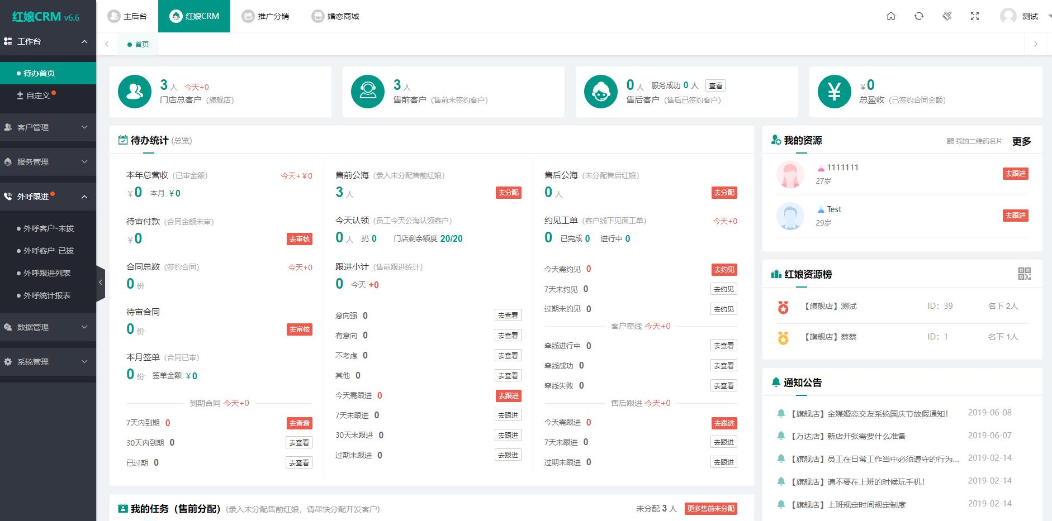Expand the 数据管理 sidebar menu
This screenshot has width=1052, height=521.
(48, 327)
